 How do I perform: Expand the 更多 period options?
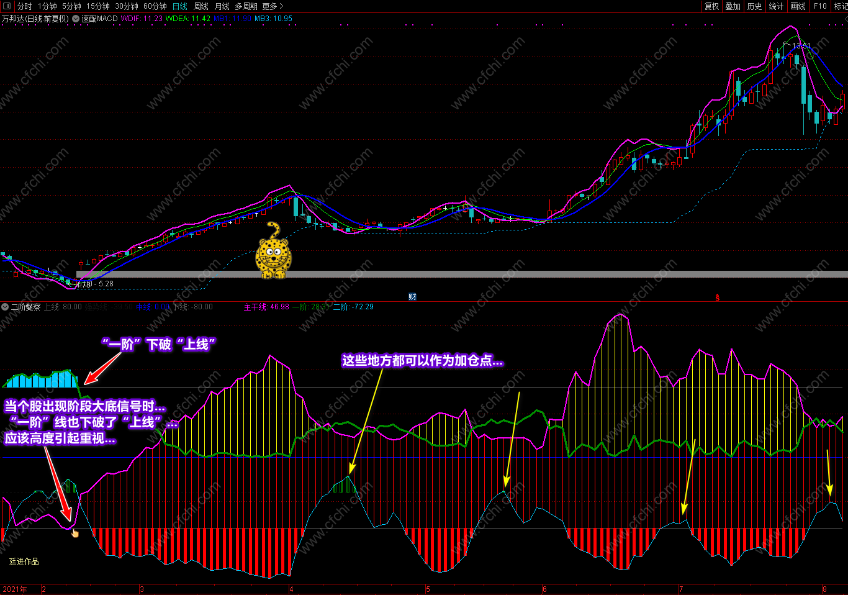pos(273,6)
